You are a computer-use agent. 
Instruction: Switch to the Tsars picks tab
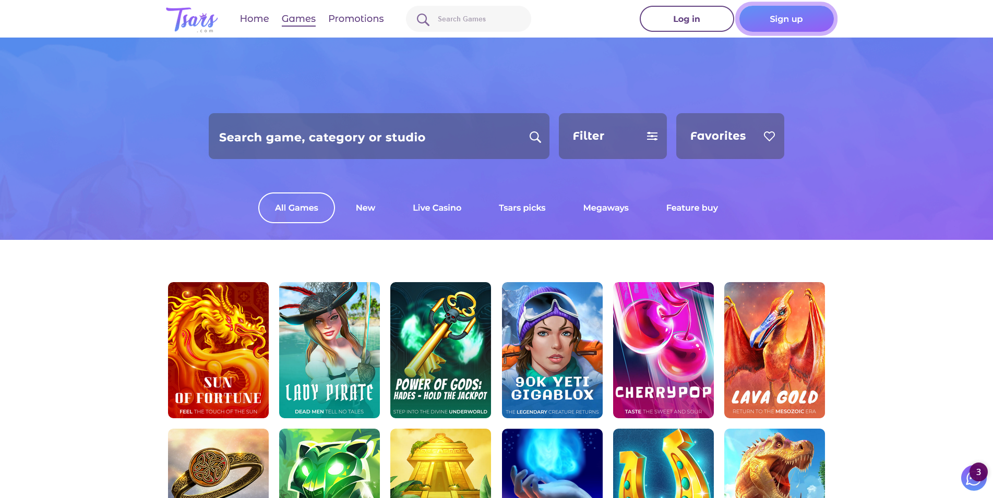click(x=522, y=208)
